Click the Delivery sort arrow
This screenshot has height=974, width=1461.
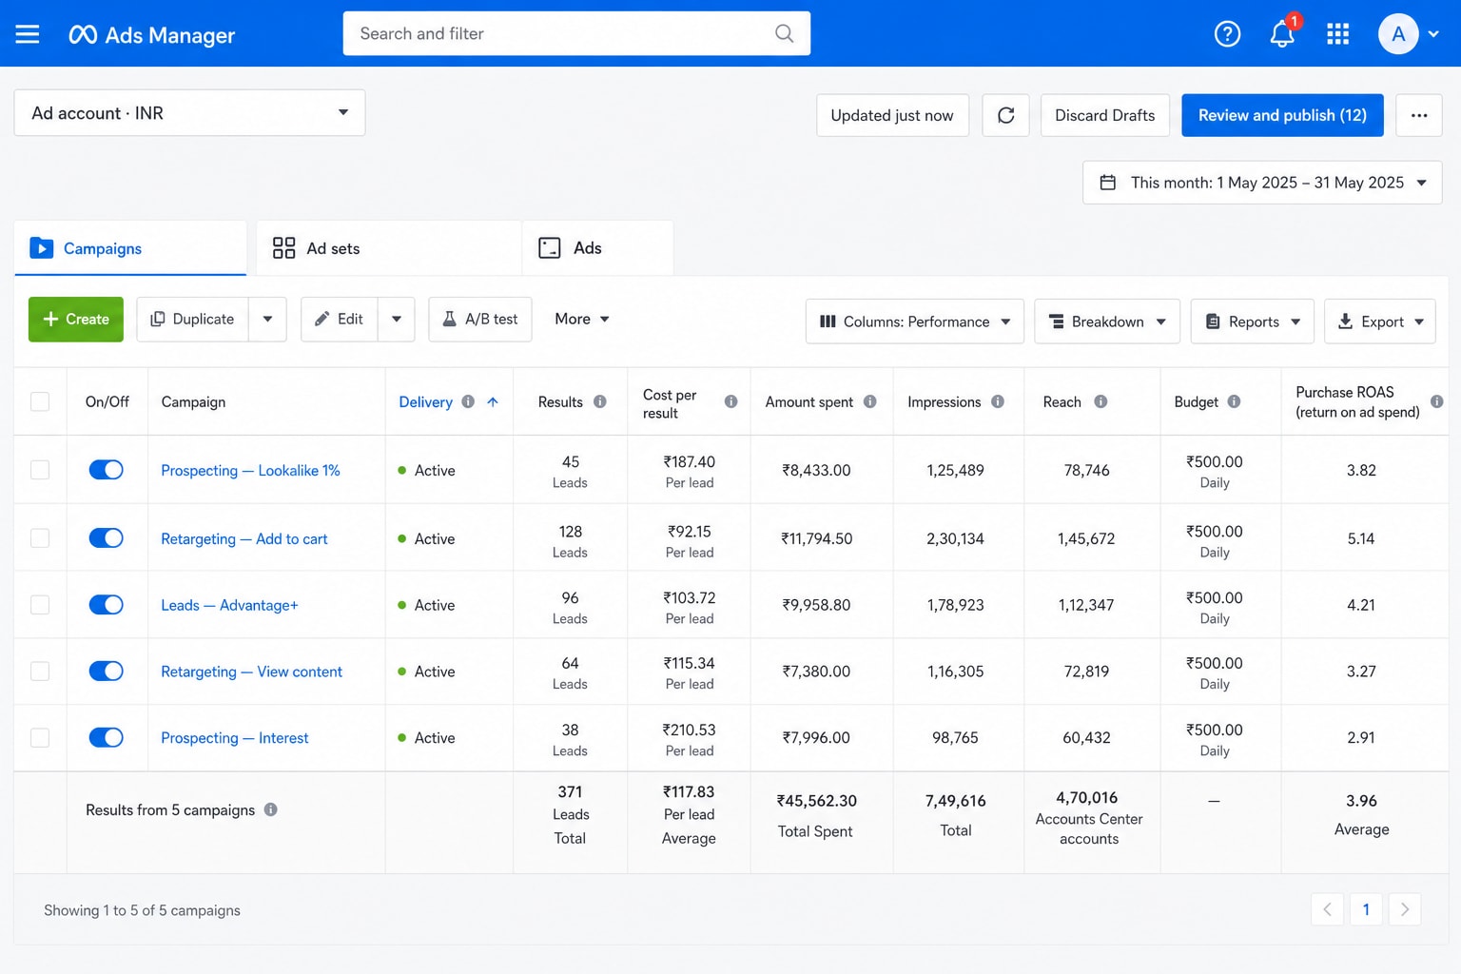(x=493, y=401)
